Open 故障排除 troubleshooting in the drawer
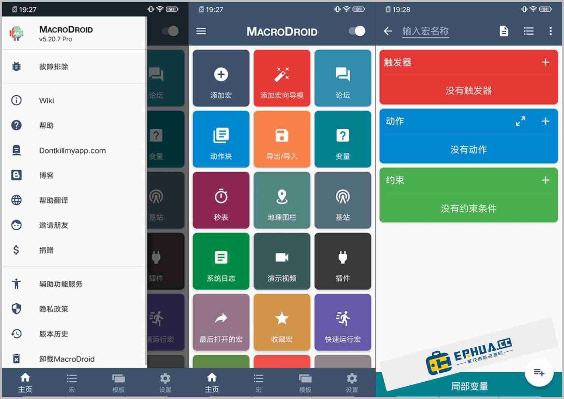This screenshot has height=399, width=564. click(x=74, y=66)
